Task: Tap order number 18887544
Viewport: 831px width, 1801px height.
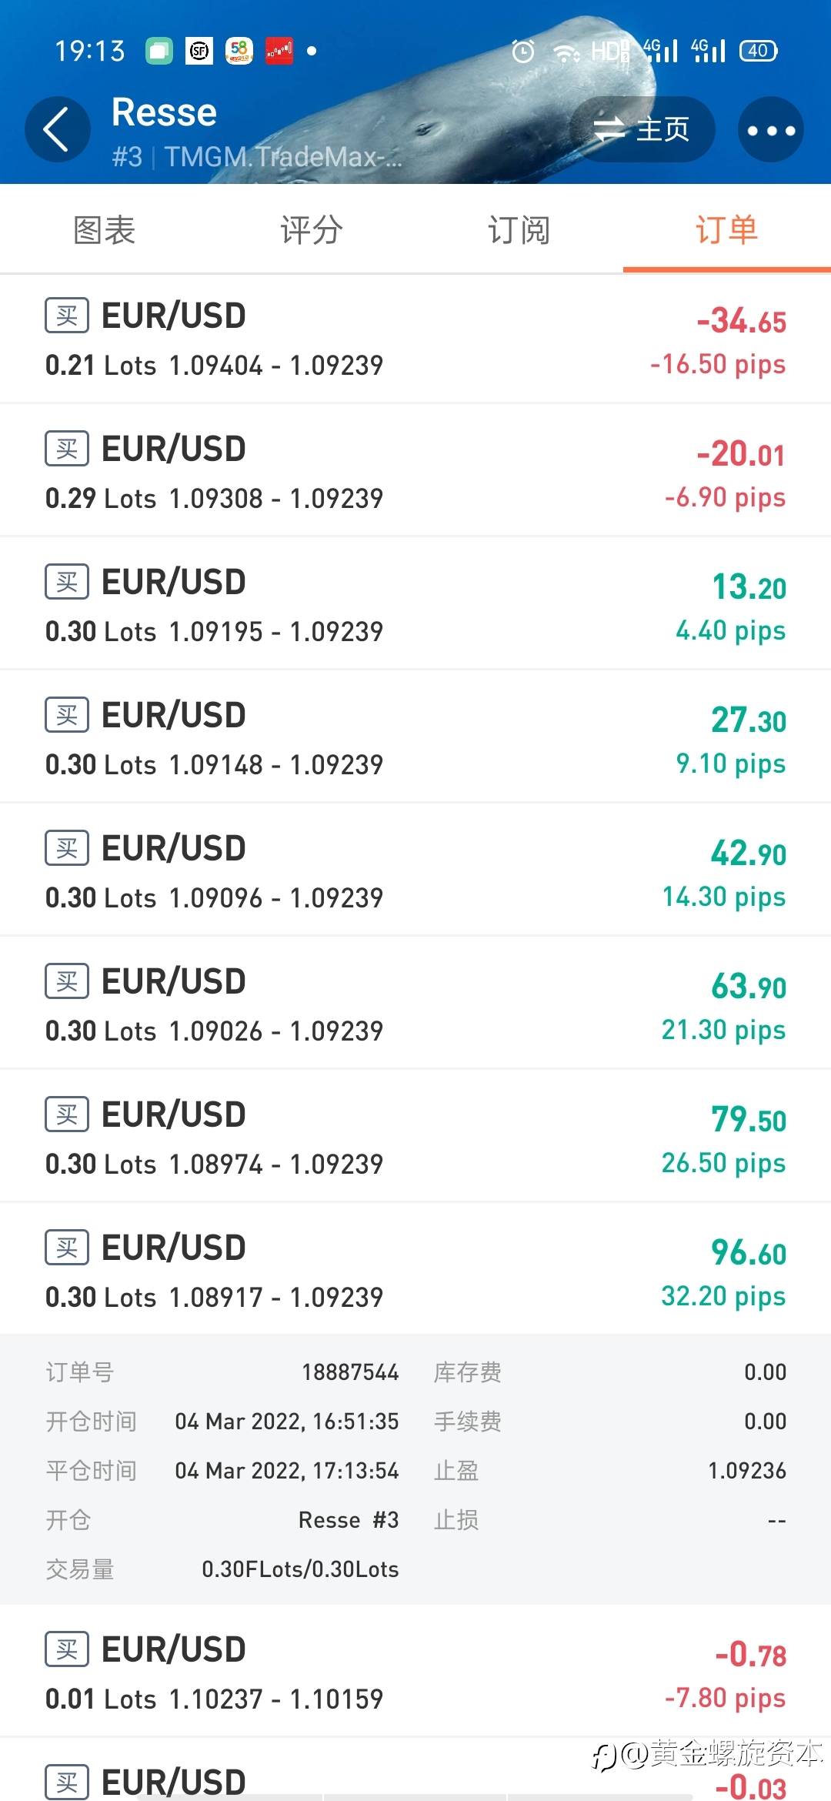Action: pyautogui.click(x=350, y=1372)
